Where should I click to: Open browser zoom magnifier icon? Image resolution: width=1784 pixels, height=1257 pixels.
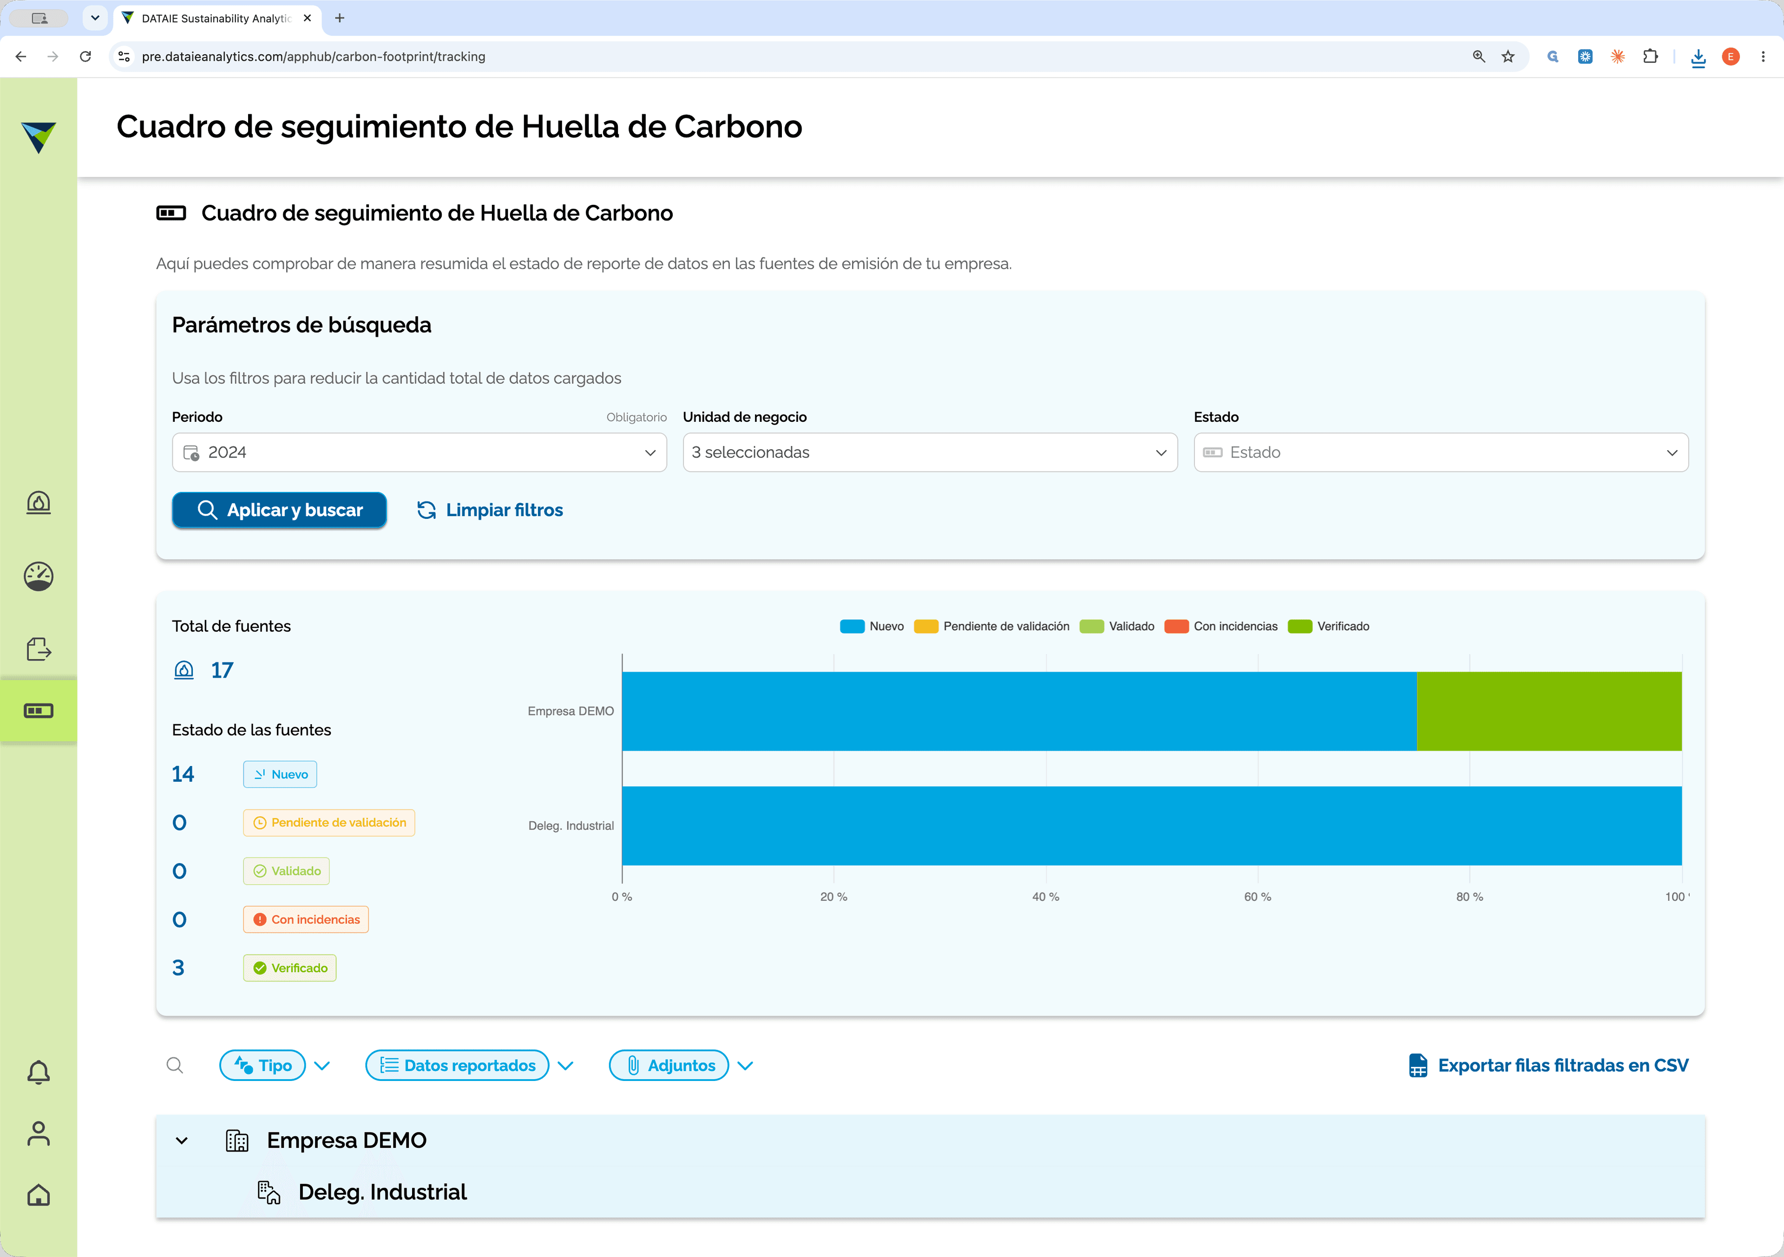click(x=1479, y=56)
